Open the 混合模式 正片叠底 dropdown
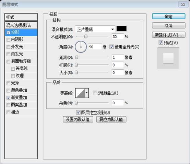The width and height of the screenshot is (190, 164). pyautogui.click(x=95, y=29)
